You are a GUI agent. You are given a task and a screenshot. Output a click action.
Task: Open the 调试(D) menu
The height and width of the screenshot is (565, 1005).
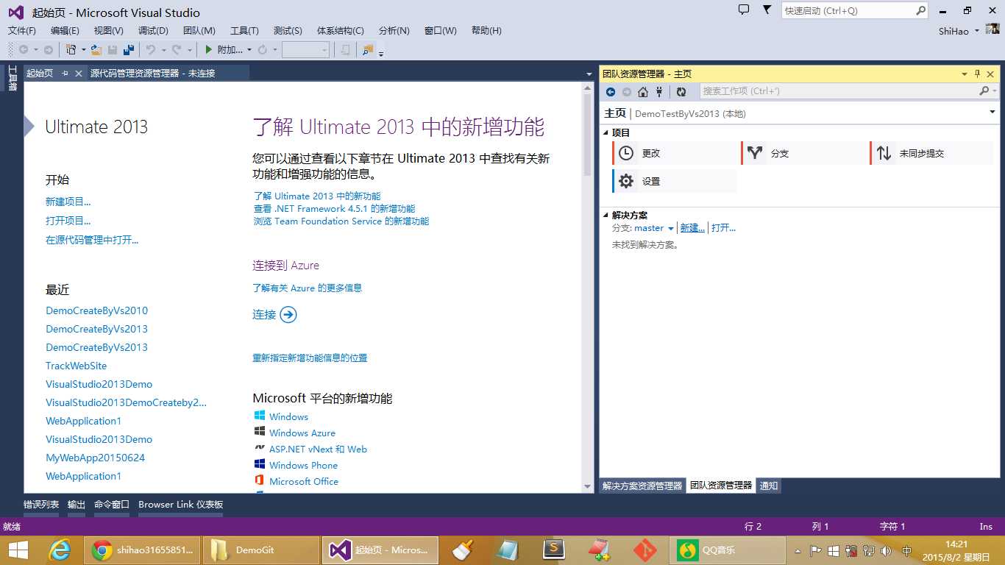click(x=153, y=31)
